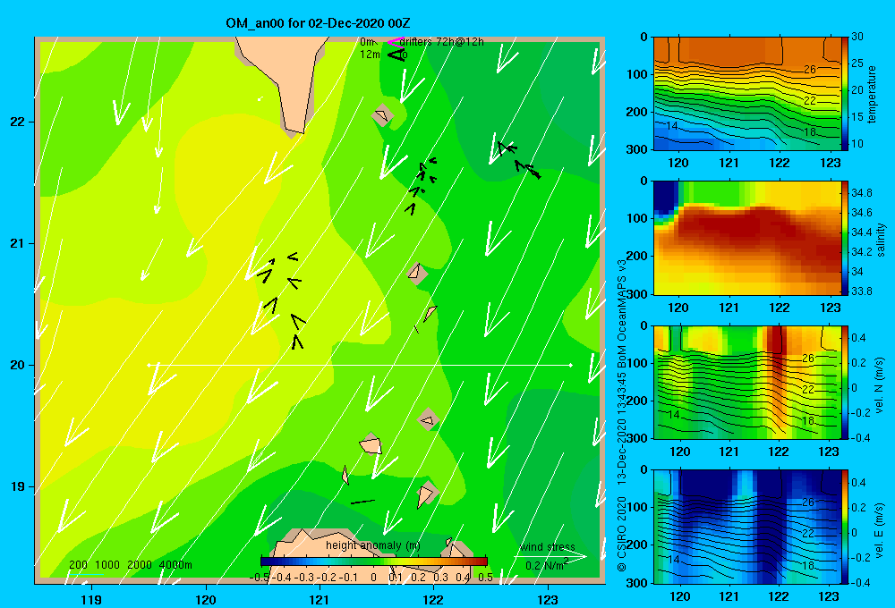Click the drifter arrows near 21.7N 122.7E
The width and height of the screenshot is (895, 608).
518,160
